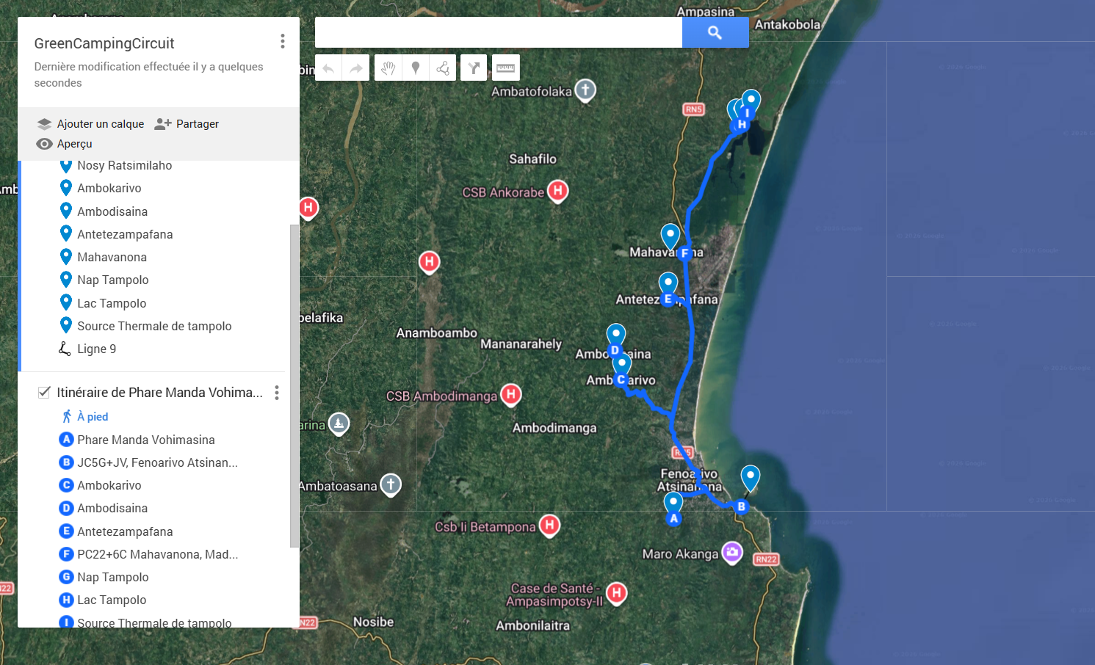Select Ligne 9 item in layer list
The width and height of the screenshot is (1095, 665).
click(x=96, y=349)
